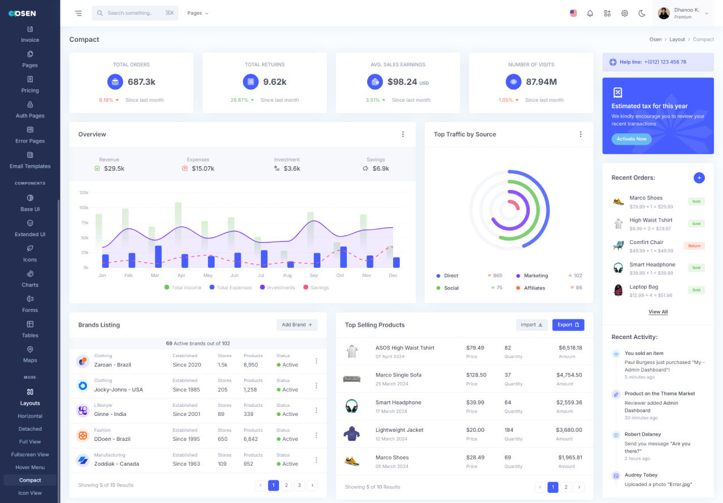The width and height of the screenshot is (723, 503).
Task: Open Jocky-Johns - USA row options menu
Action: (x=316, y=385)
